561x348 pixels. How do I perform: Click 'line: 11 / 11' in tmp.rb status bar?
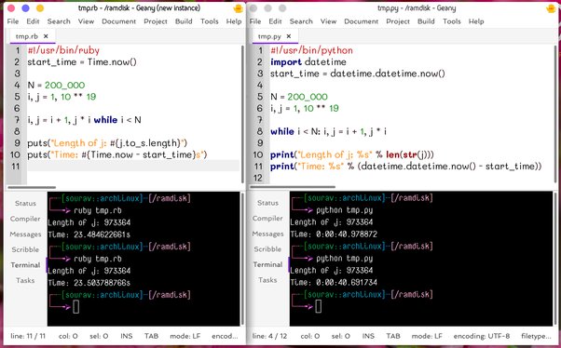[28, 336]
